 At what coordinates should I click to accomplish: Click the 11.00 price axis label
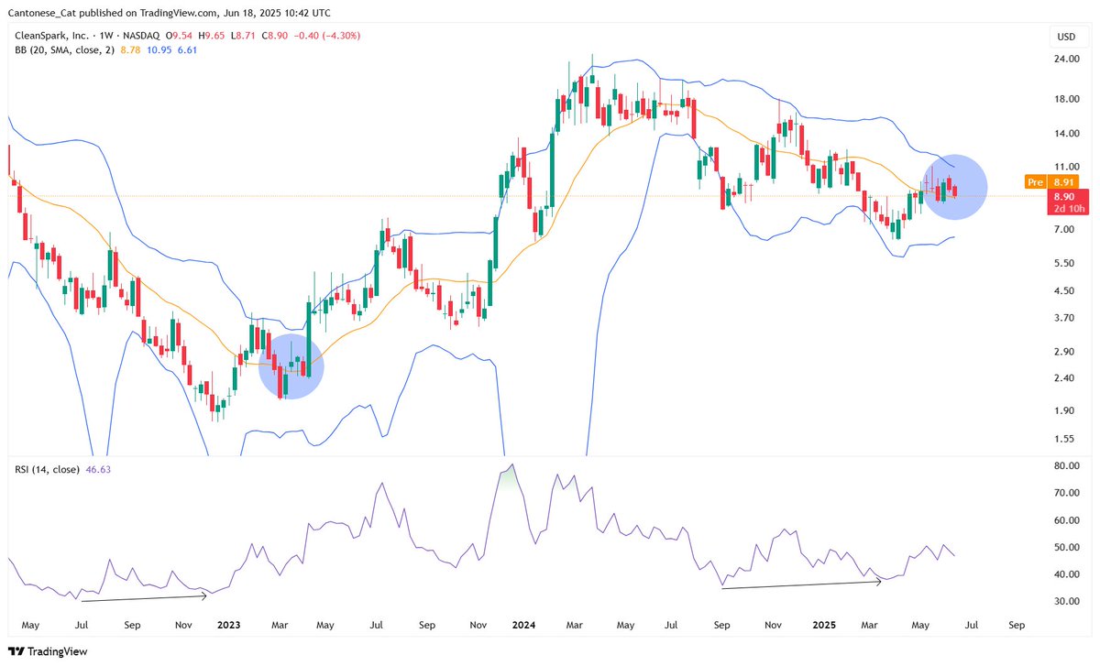pos(1065,167)
